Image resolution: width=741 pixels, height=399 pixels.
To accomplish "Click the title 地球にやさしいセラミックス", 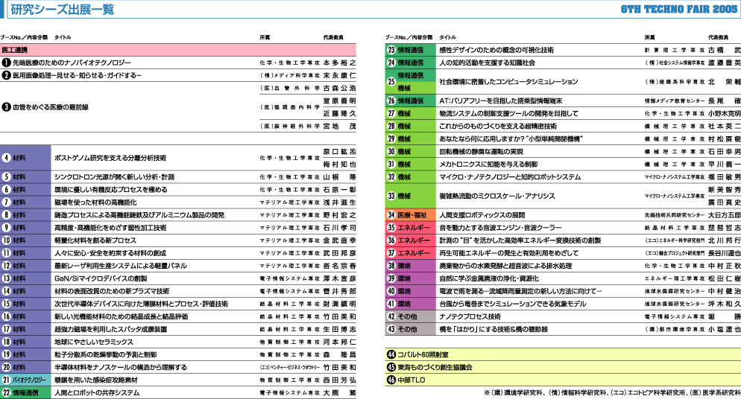I will 94,342.
